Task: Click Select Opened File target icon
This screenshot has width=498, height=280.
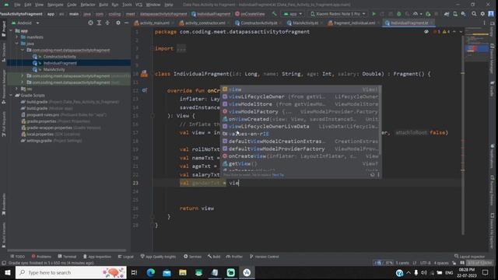Action: pos(90,23)
